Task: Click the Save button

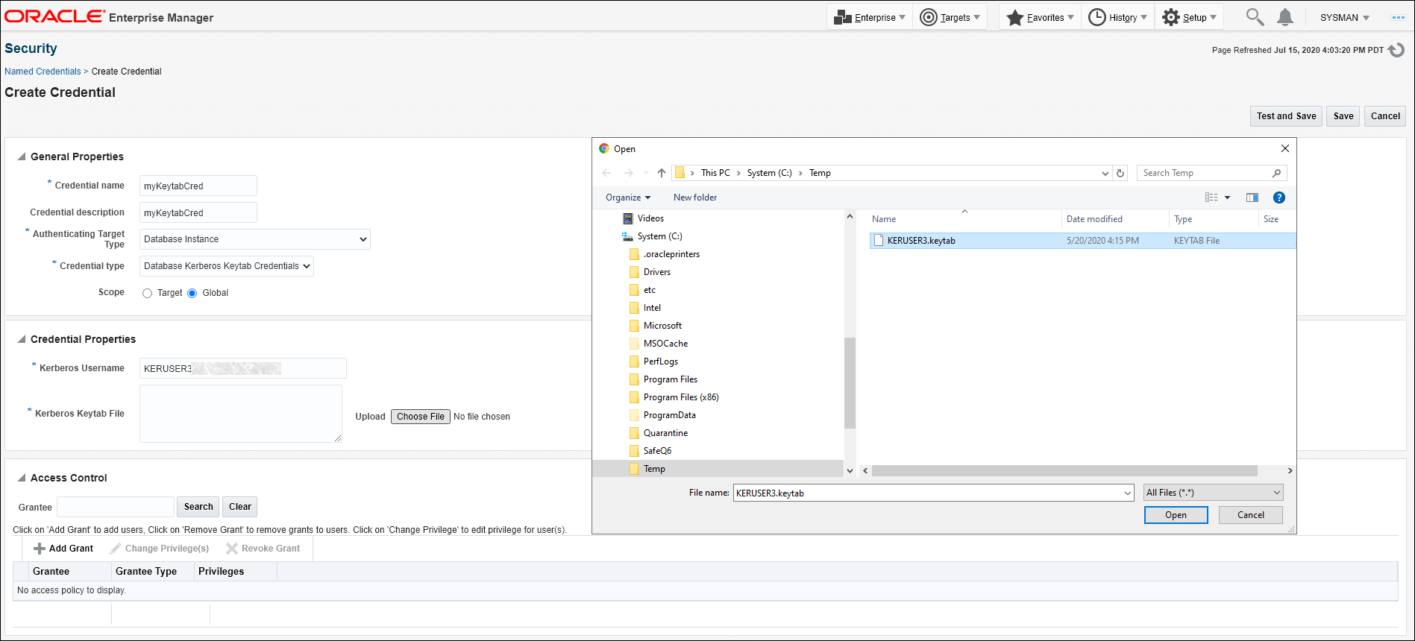Action: 1343,116
